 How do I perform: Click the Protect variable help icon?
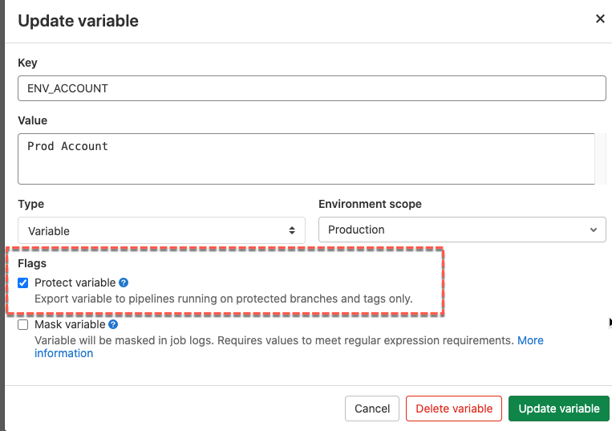point(124,283)
